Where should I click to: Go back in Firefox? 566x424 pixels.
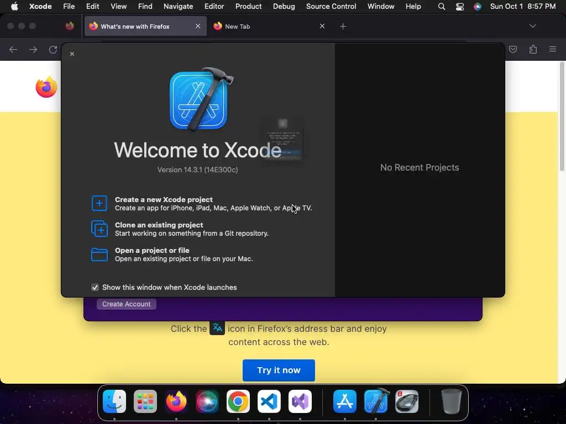(13, 49)
